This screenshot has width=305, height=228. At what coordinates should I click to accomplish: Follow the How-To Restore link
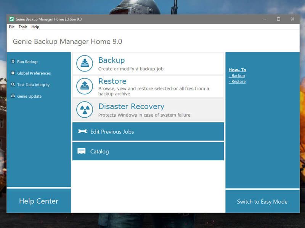click(x=237, y=81)
